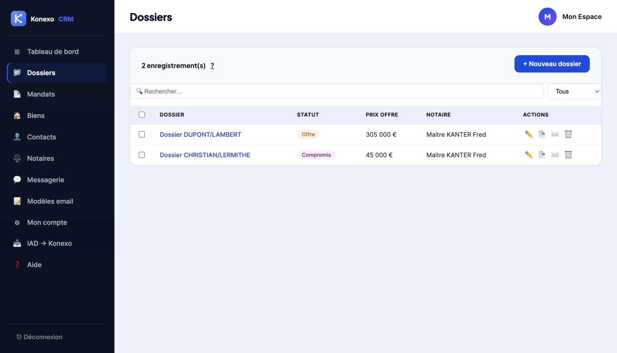
Task: Click the Tableau de bord grid icon
Action: pos(17,51)
